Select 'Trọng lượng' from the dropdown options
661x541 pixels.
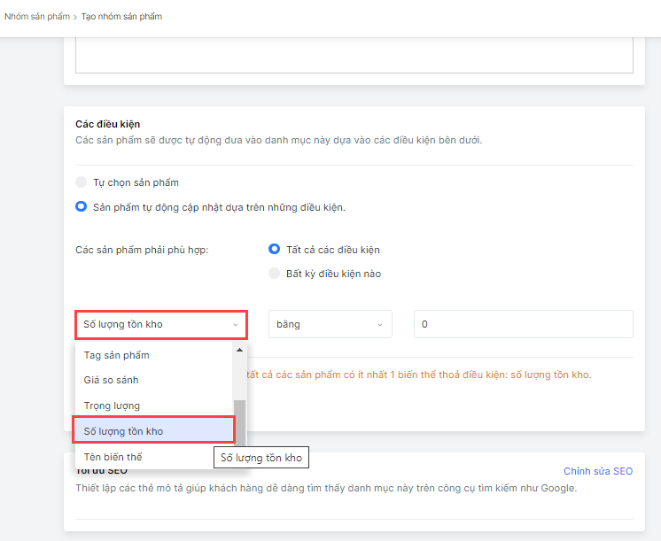113,406
